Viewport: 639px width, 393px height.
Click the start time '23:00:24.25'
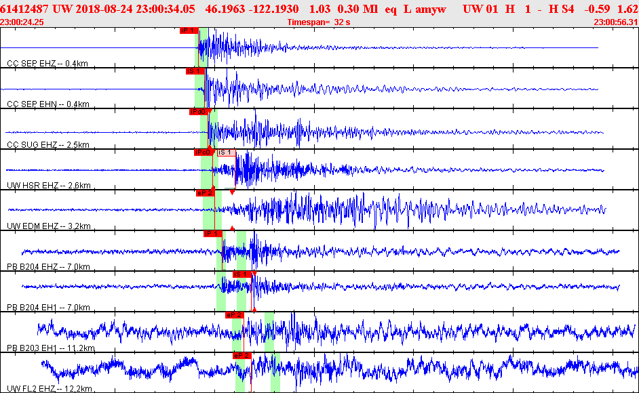click(22, 22)
